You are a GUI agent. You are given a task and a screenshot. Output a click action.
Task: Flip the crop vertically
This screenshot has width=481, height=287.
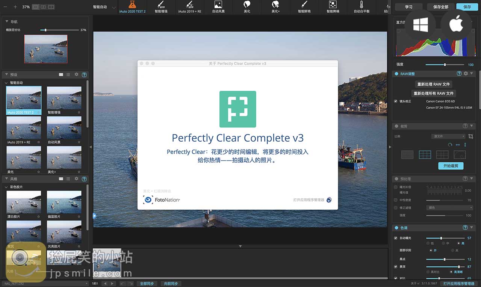pos(465,145)
